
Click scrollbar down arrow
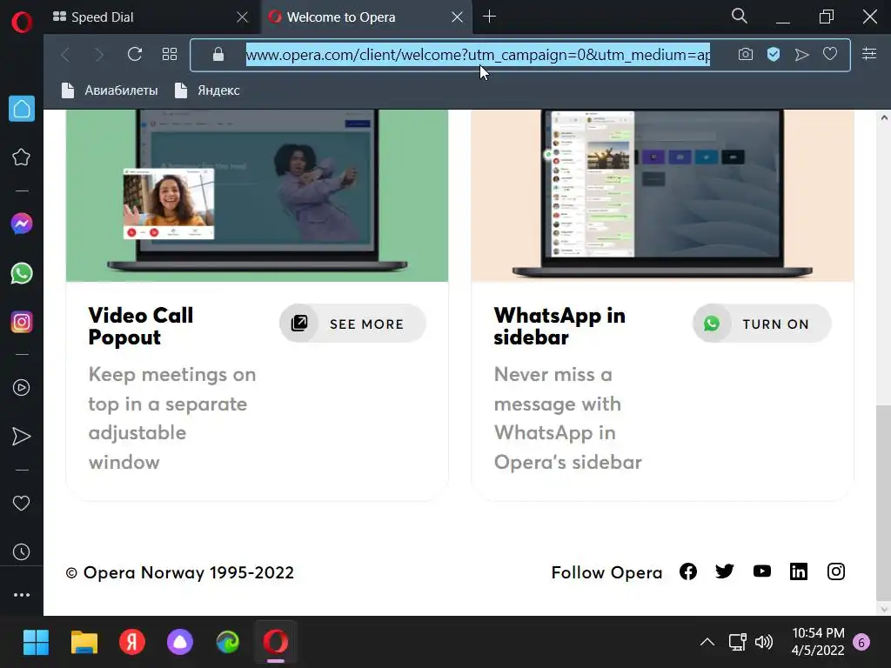[884, 609]
